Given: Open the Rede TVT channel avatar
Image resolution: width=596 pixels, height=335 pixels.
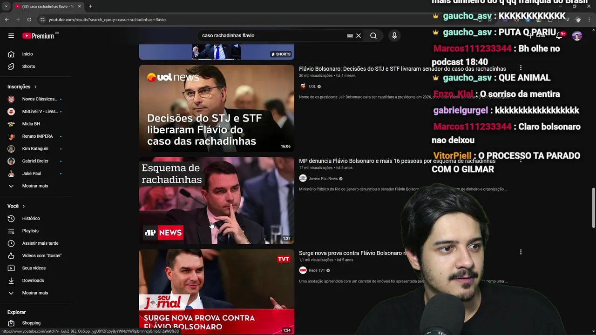Looking at the screenshot, I should point(303,270).
